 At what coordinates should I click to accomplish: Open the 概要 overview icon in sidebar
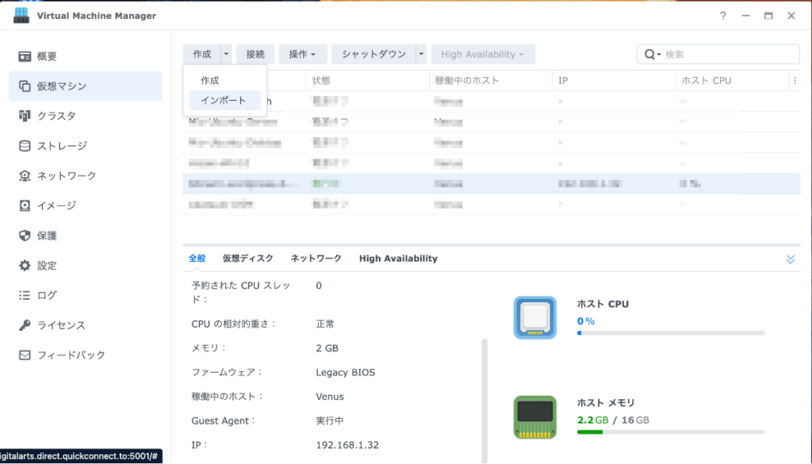[25, 56]
